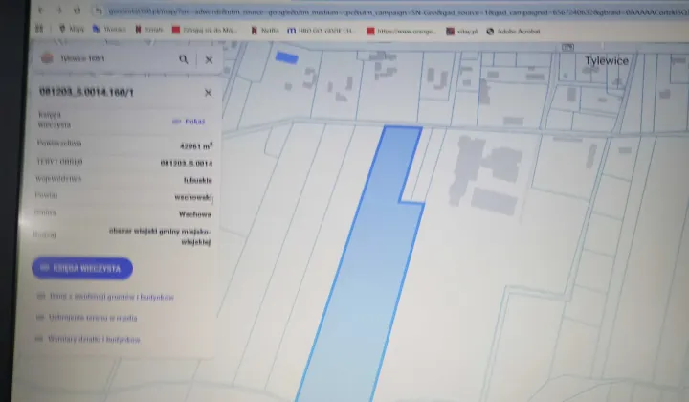Click the Tylewice 160/1 search field
The height and width of the screenshot is (402, 689).
point(117,59)
